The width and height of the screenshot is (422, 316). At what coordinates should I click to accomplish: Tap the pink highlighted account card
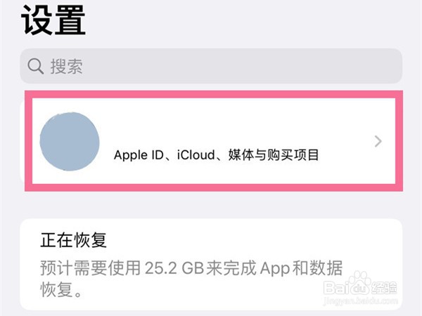214,141
